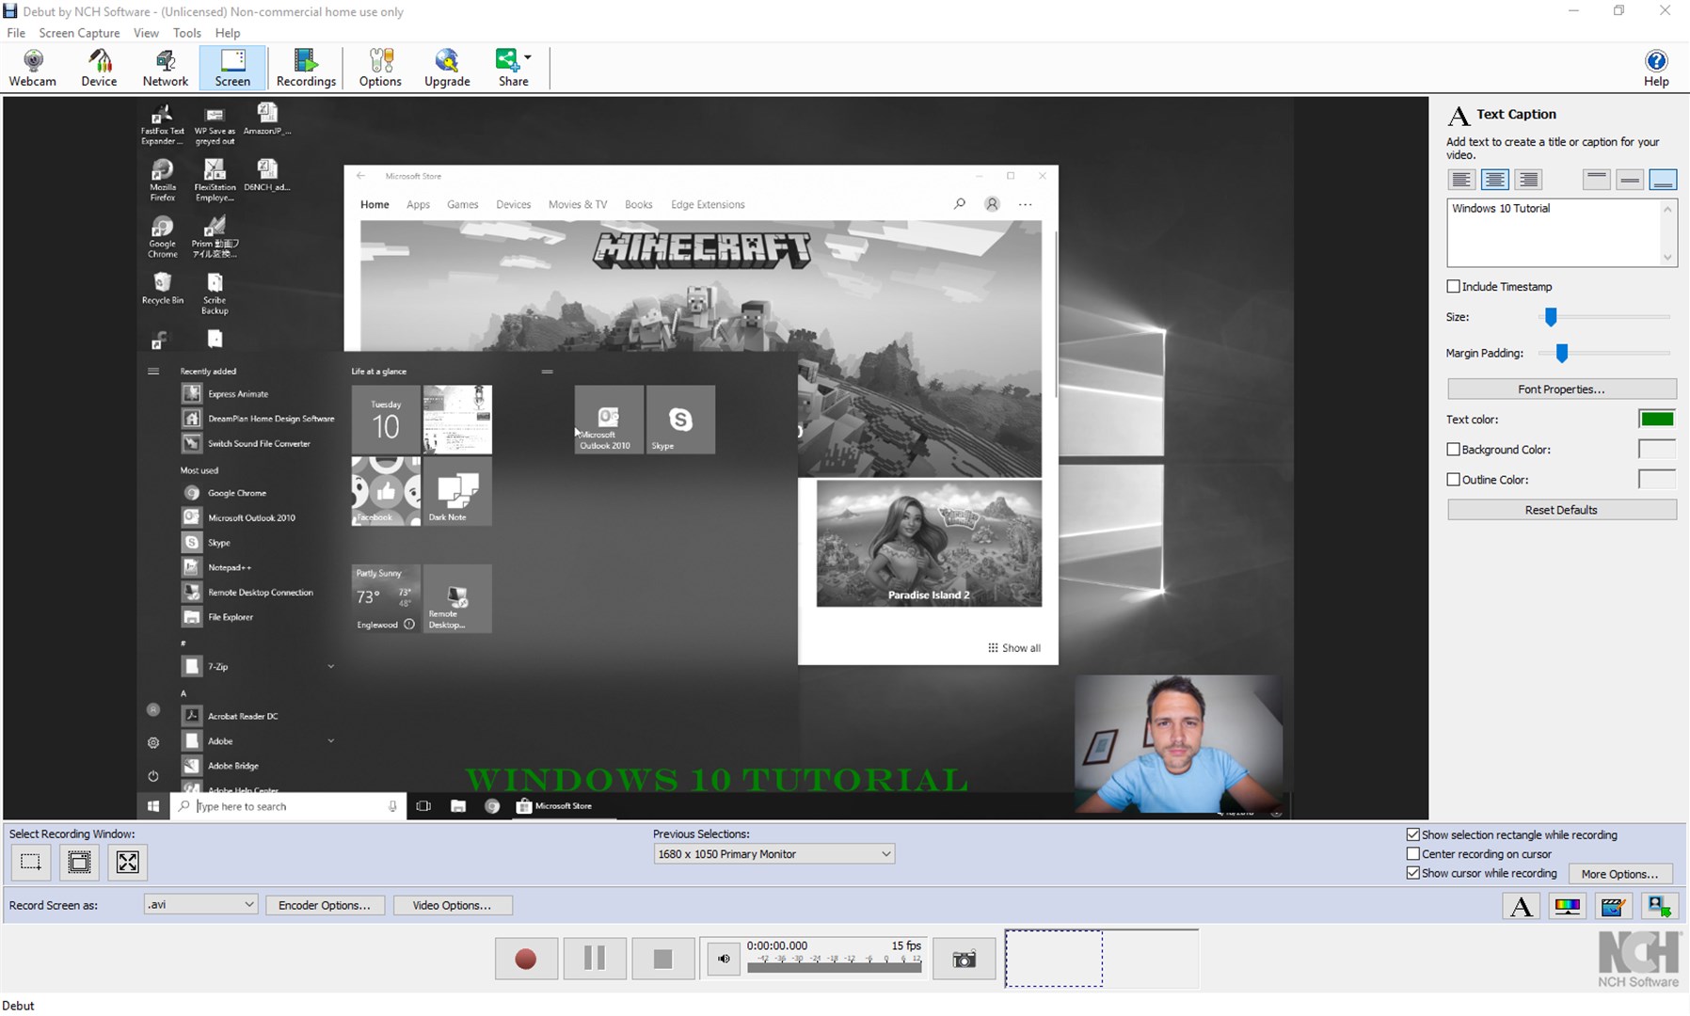The height and width of the screenshot is (1016, 1690).
Task: Take a snapshot with the camera icon
Action: (x=963, y=958)
